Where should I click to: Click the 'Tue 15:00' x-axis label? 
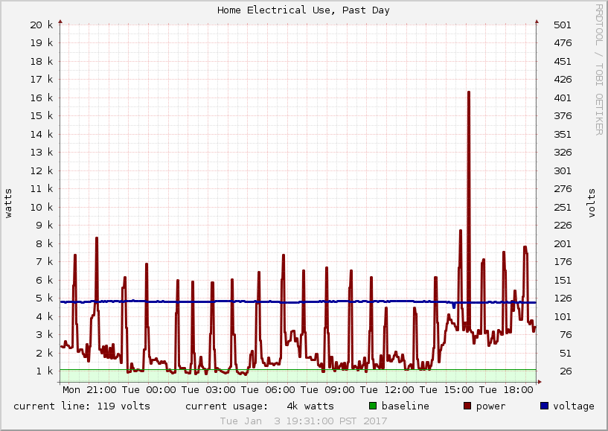pyautogui.click(x=447, y=389)
